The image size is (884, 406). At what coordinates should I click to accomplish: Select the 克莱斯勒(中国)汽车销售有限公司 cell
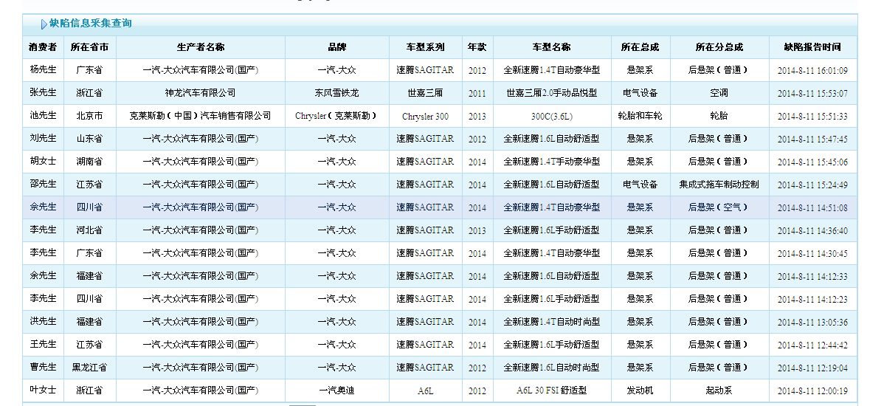point(200,116)
